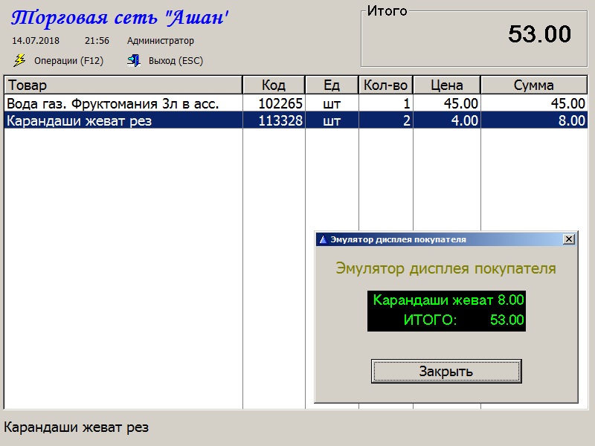595x446 pixels.
Task: Select Выход (ESC) to exit
Action: click(x=176, y=61)
